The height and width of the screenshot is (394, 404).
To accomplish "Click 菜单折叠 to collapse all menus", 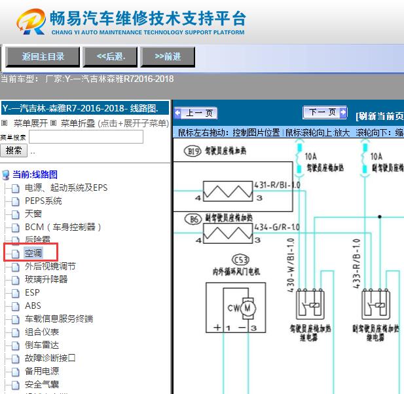I will 78,123.
